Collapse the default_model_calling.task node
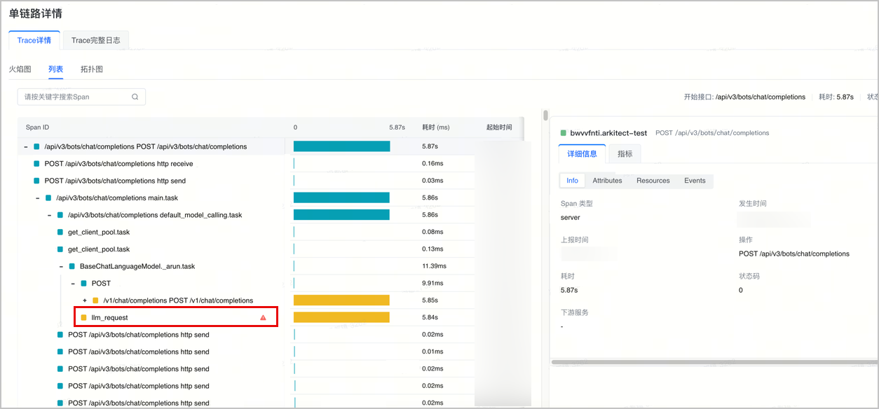 tap(49, 215)
